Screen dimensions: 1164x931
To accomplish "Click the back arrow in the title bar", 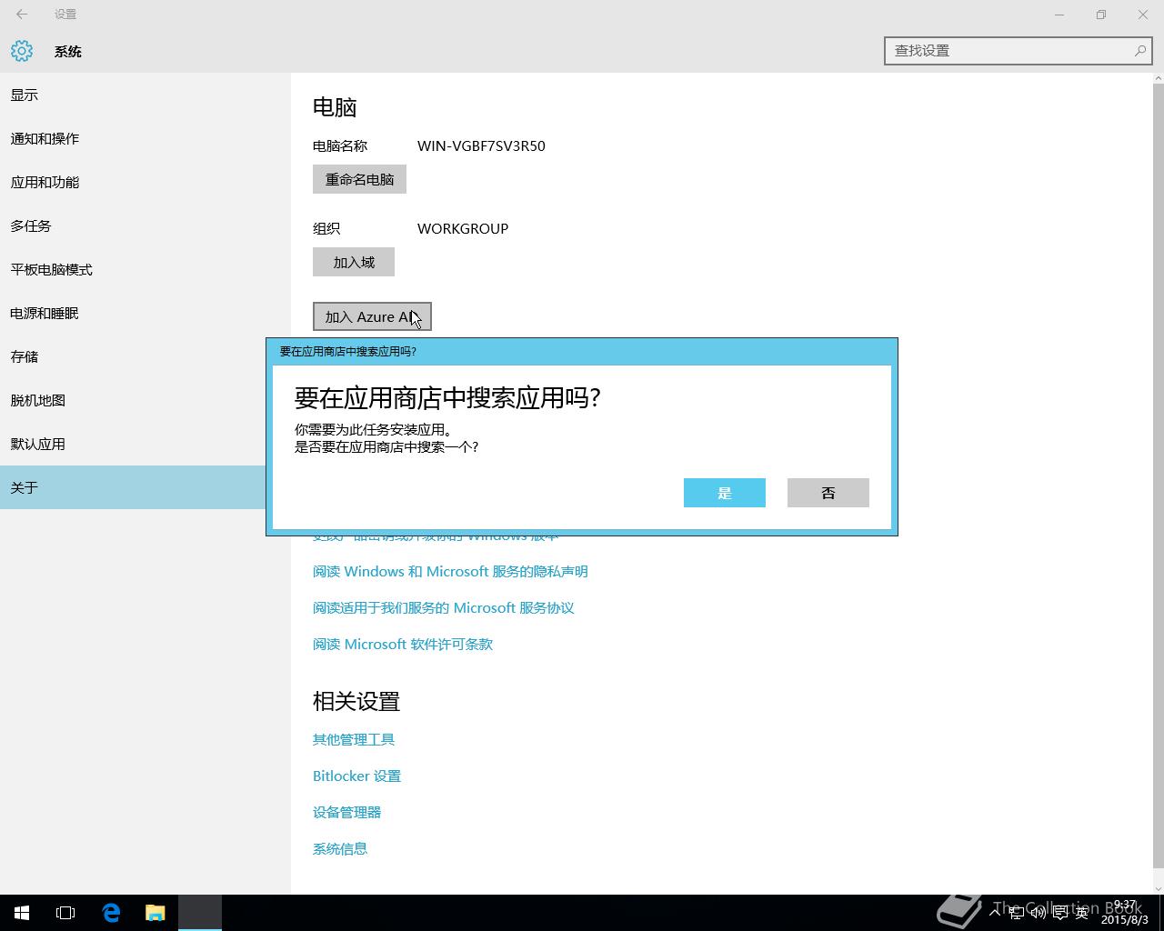I will (22, 14).
